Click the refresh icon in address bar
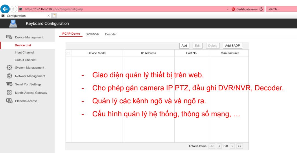 [261, 9]
